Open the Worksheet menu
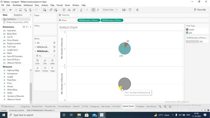210x118 pixels. click(x=17, y=5)
